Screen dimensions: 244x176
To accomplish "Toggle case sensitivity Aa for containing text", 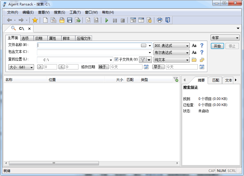I will click(194, 52).
